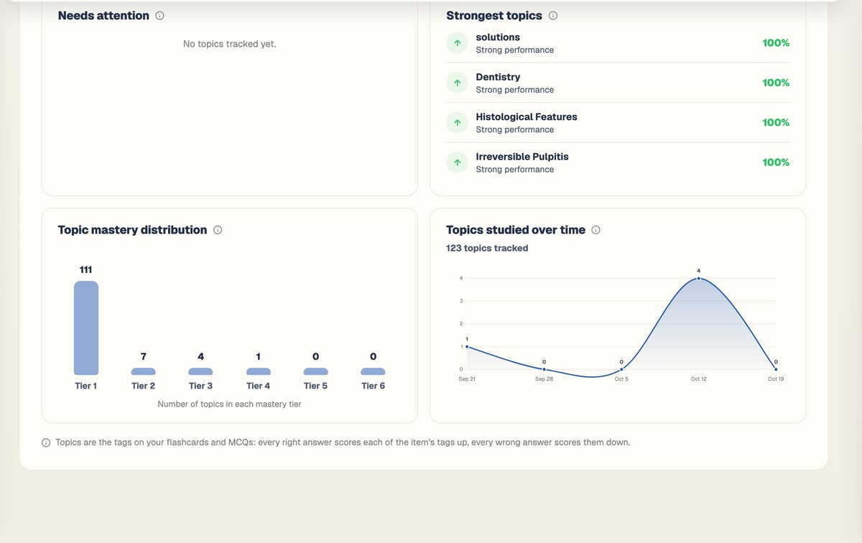Select the Tier 4 bar in mastery chart

[258, 371]
